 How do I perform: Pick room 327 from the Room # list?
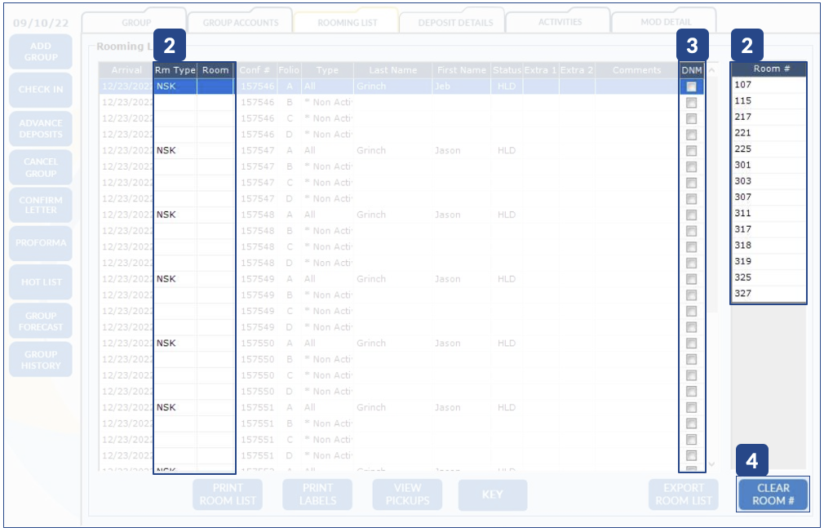pyautogui.click(x=768, y=294)
